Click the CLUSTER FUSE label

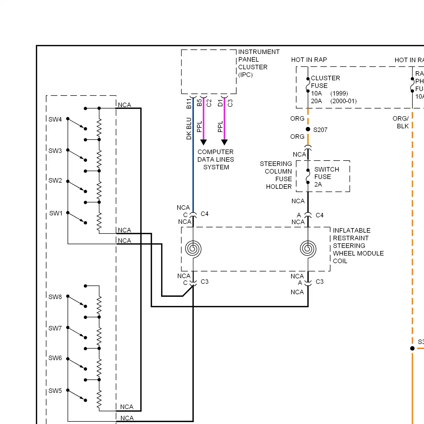pyautogui.click(x=325, y=82)
